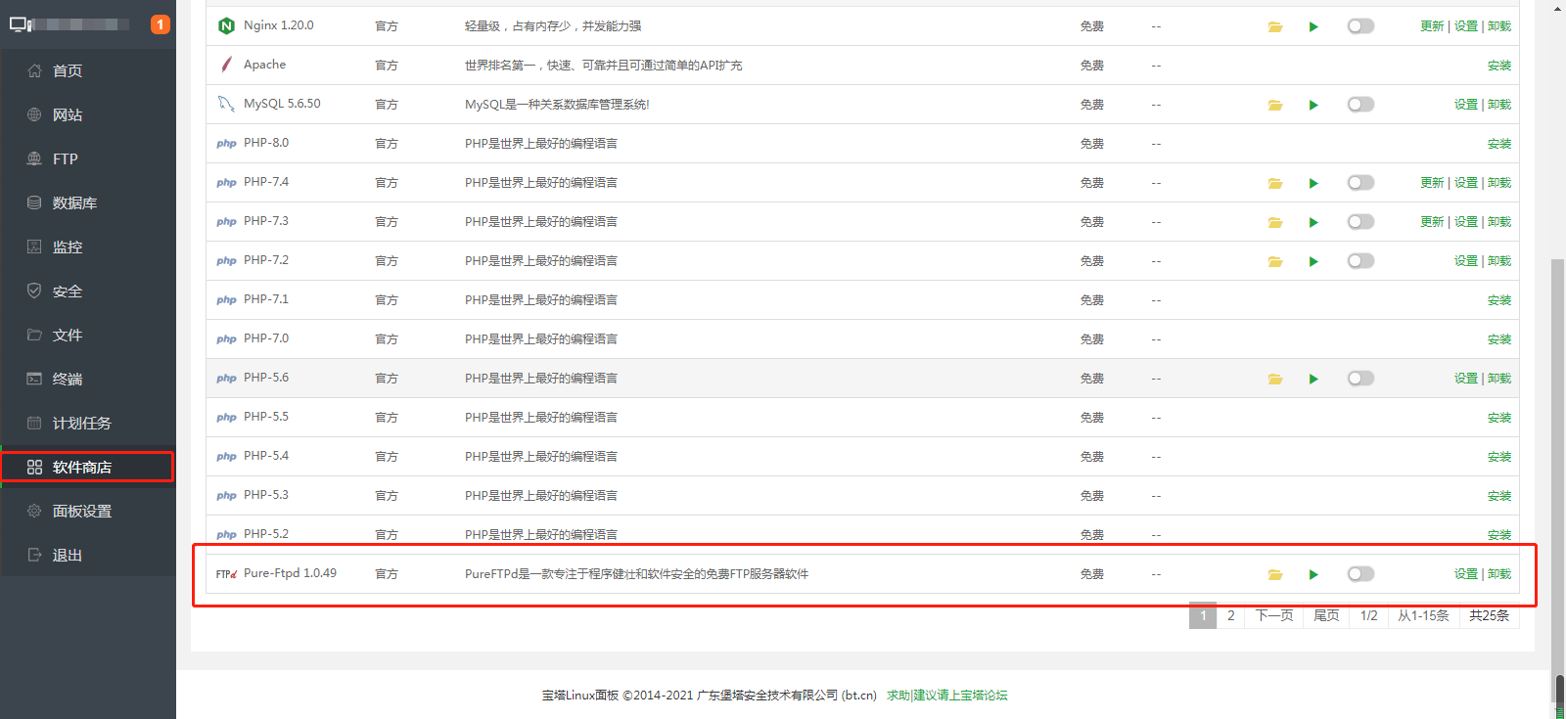Click 更新 for Nginx 1.20.0
Screen dimensions: 1566x719
pyautogui.click(x=1432, y=26)
